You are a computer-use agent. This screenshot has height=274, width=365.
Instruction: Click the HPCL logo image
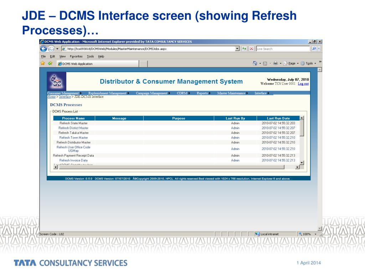(x=57, y=81)
